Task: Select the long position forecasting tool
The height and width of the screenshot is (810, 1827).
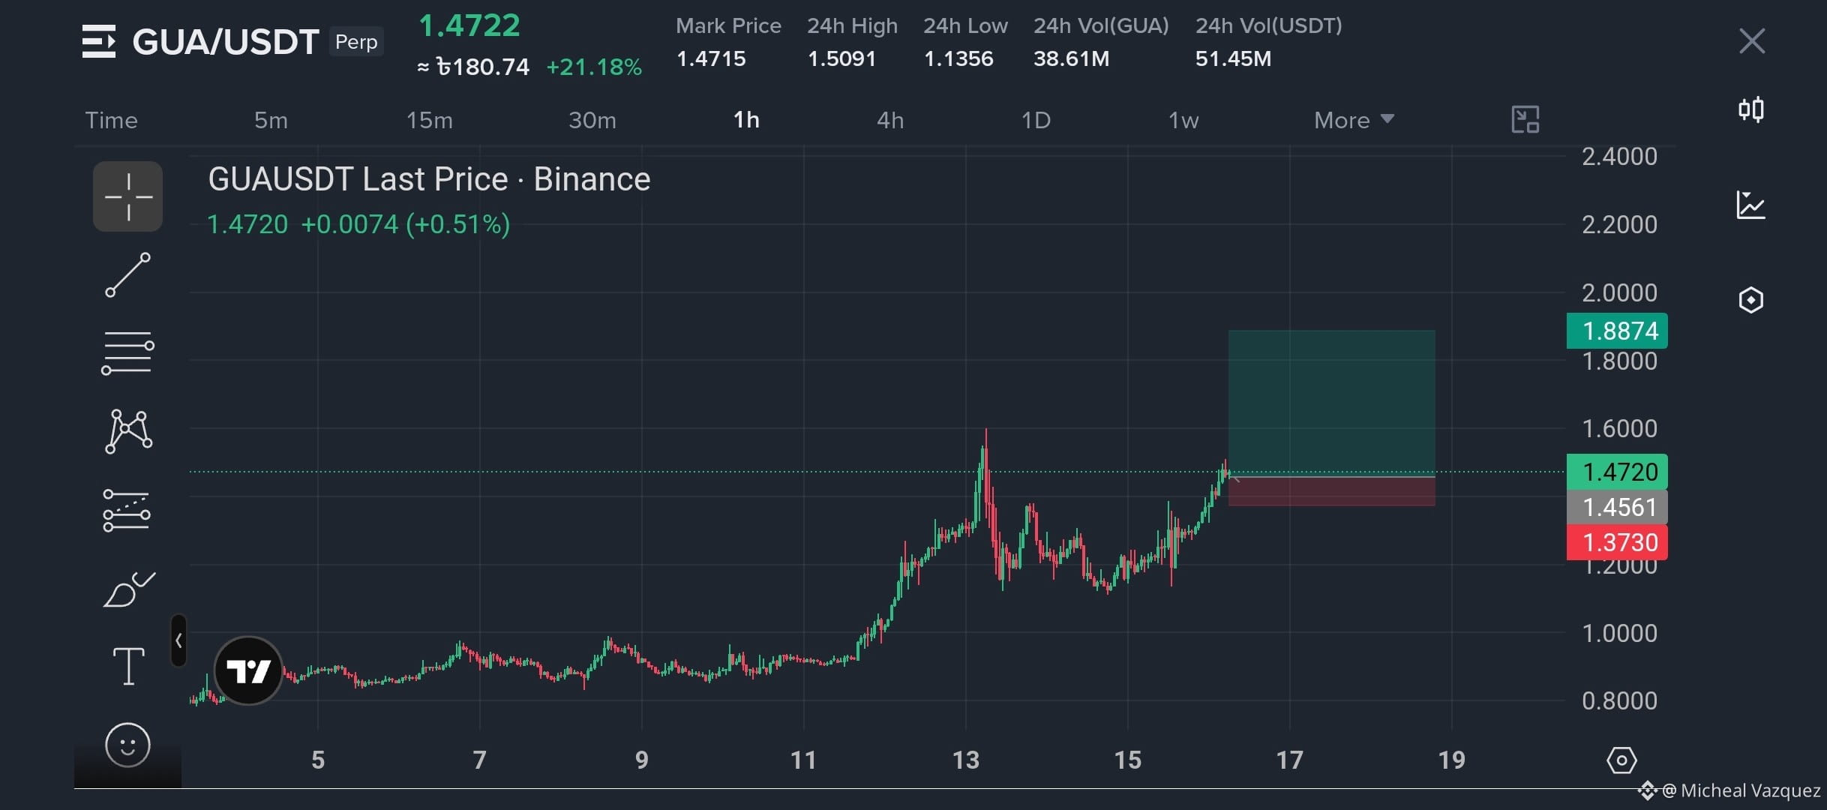Action: tap(127, 510)
